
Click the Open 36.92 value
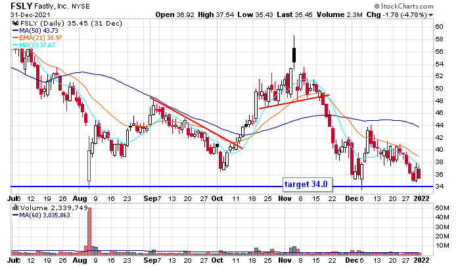click(175, 14)
